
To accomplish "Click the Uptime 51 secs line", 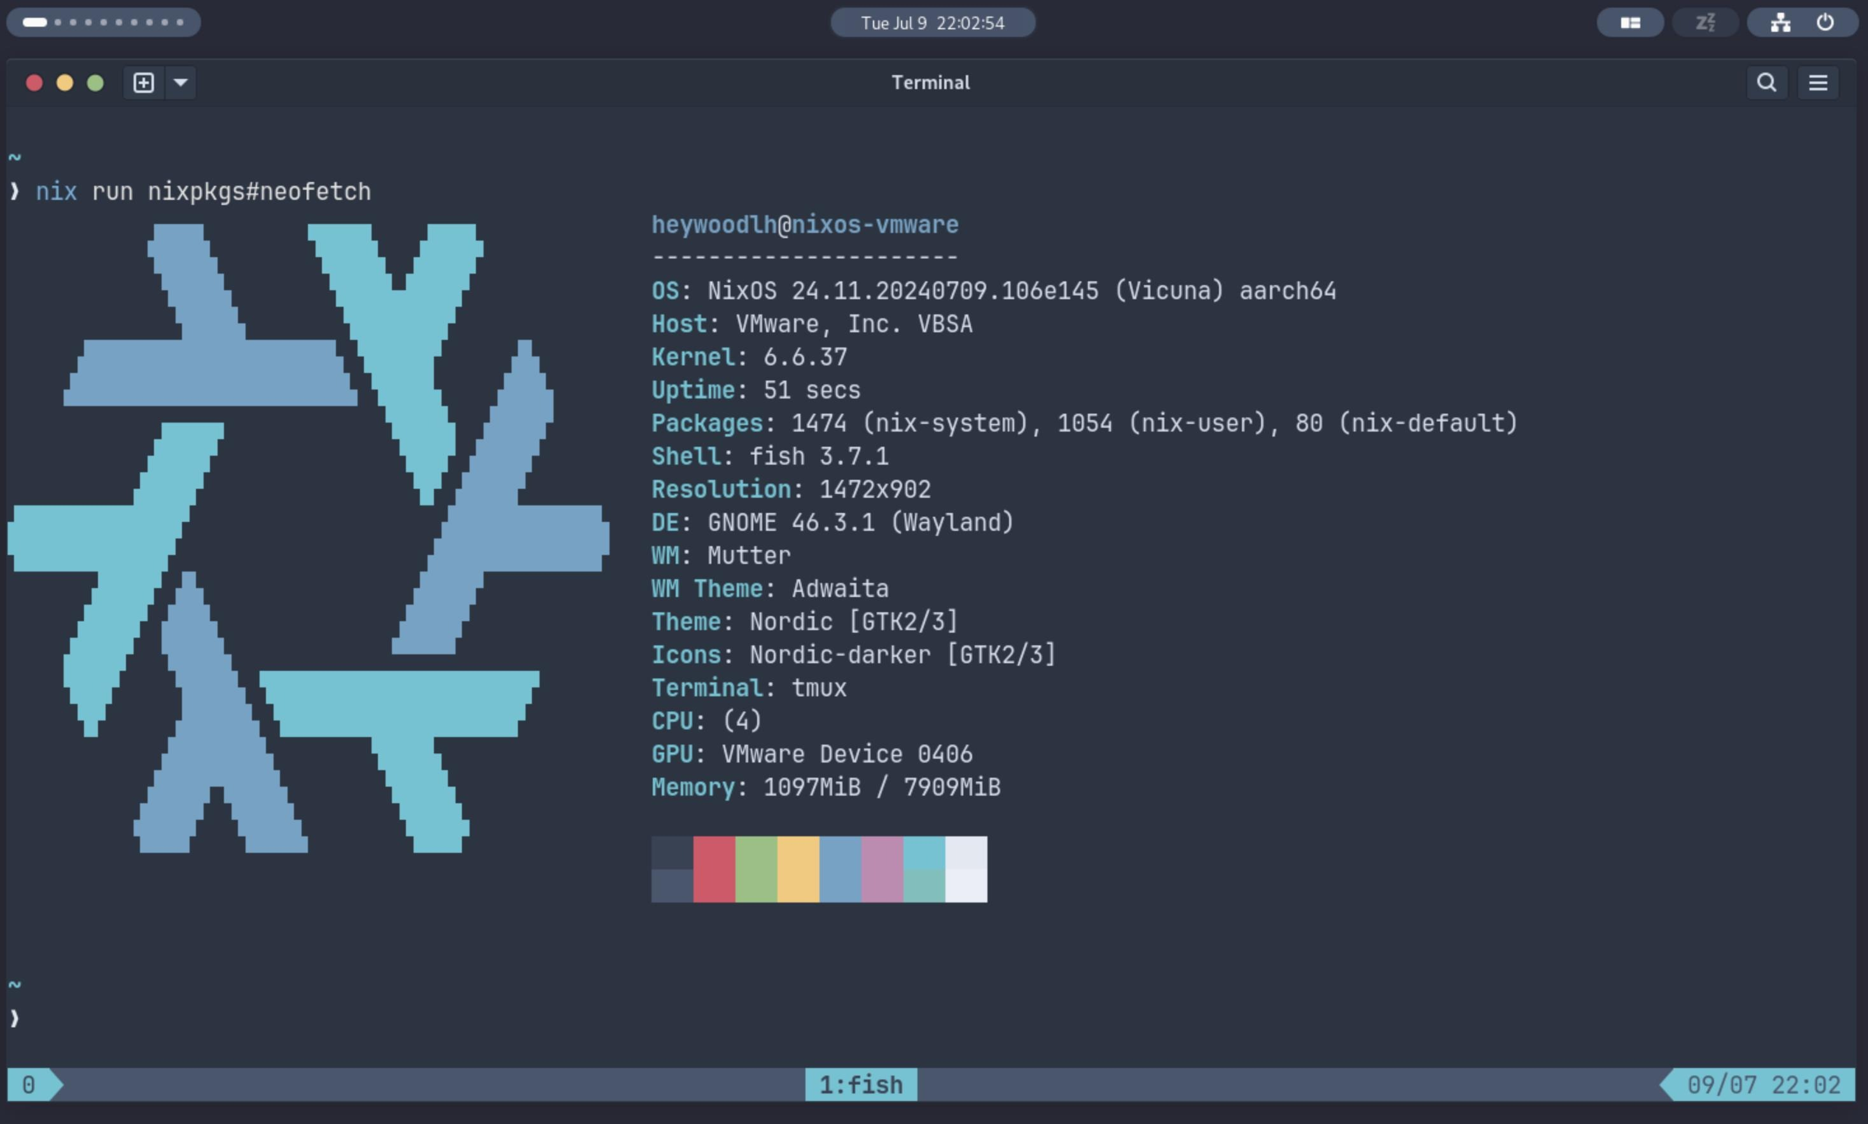I will coord(756,390).
